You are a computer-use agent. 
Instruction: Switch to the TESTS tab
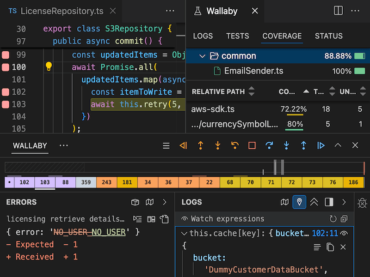point(237,36)
